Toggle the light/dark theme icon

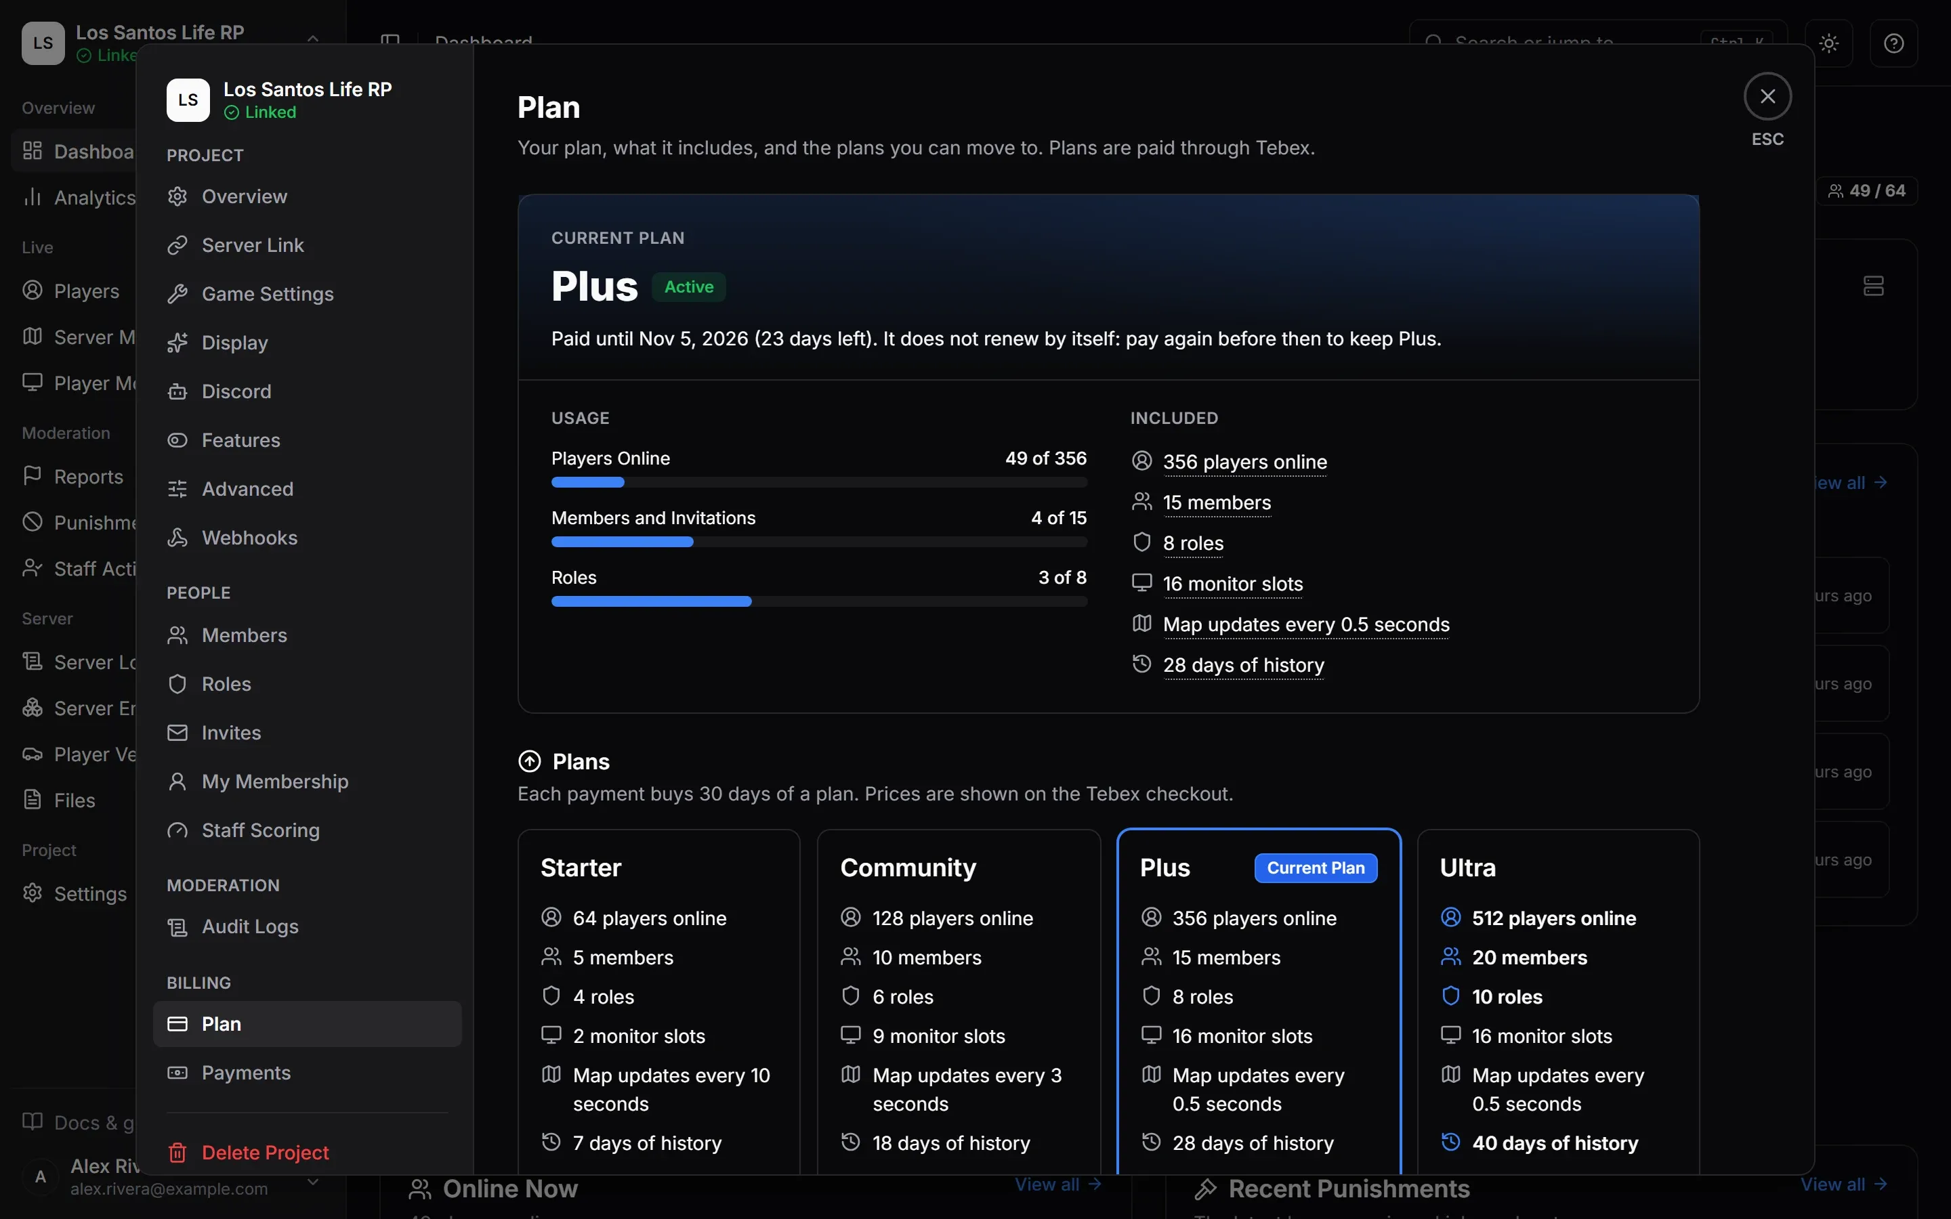(1828, 43)
